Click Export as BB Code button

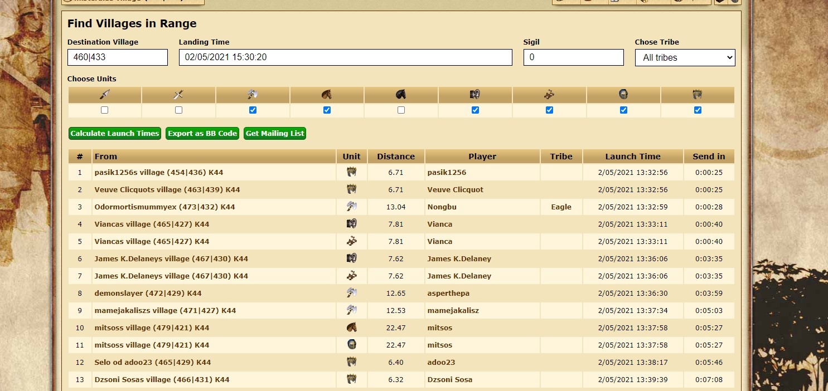point(203,134)
